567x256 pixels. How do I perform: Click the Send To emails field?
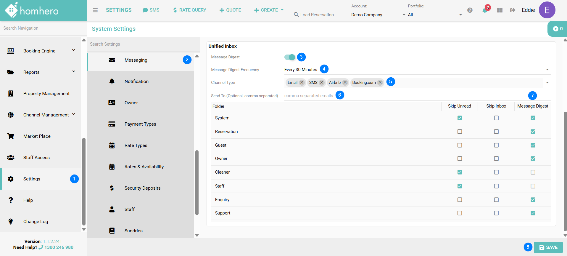tap(309, 96)
